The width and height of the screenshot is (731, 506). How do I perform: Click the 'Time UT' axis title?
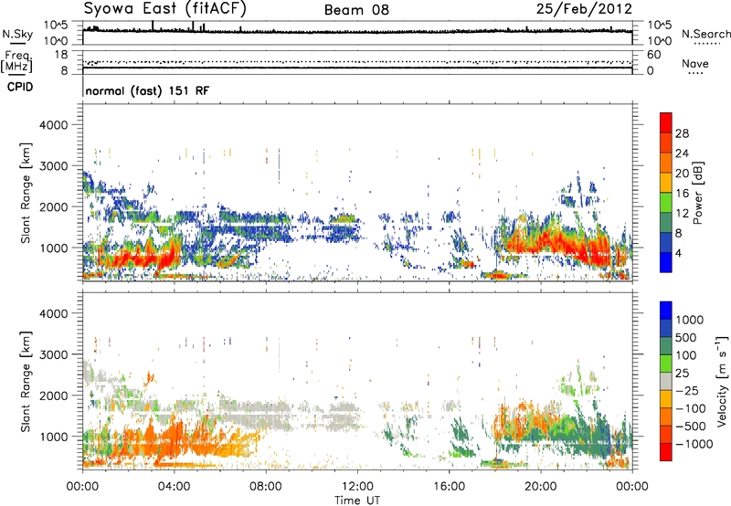tap(357, 501)
